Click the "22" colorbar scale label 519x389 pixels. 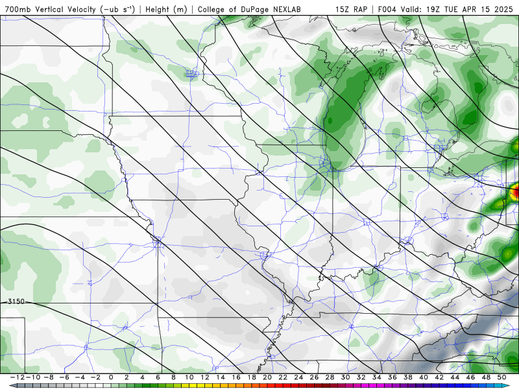(283, 377)
